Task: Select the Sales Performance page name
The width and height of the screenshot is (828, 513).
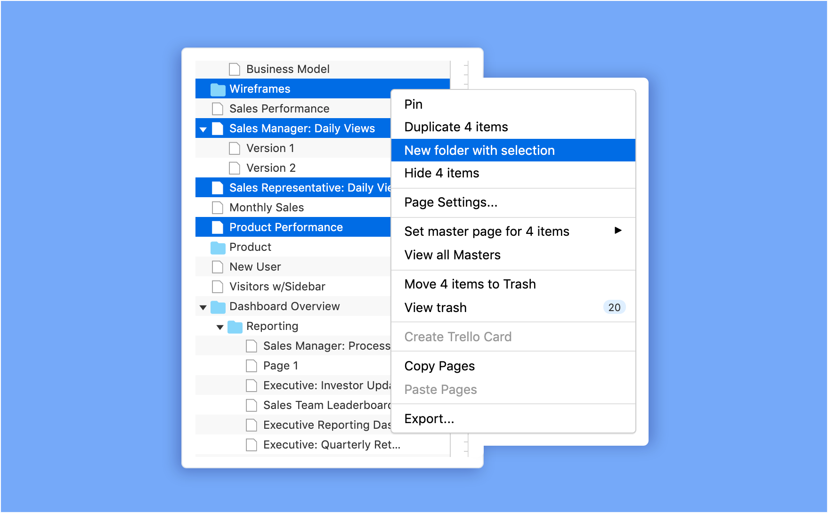Action: click(279, 109)
